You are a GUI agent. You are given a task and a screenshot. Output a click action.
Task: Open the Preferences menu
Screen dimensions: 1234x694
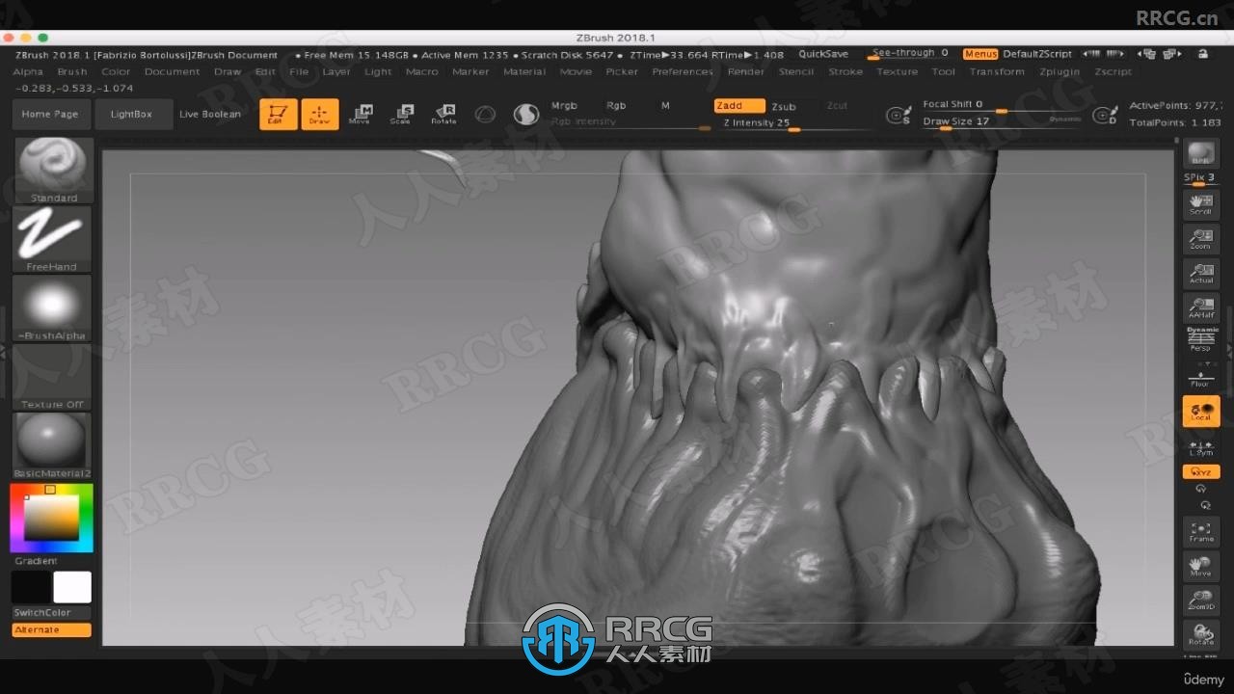pyautogui.click(x=683, y=72)
